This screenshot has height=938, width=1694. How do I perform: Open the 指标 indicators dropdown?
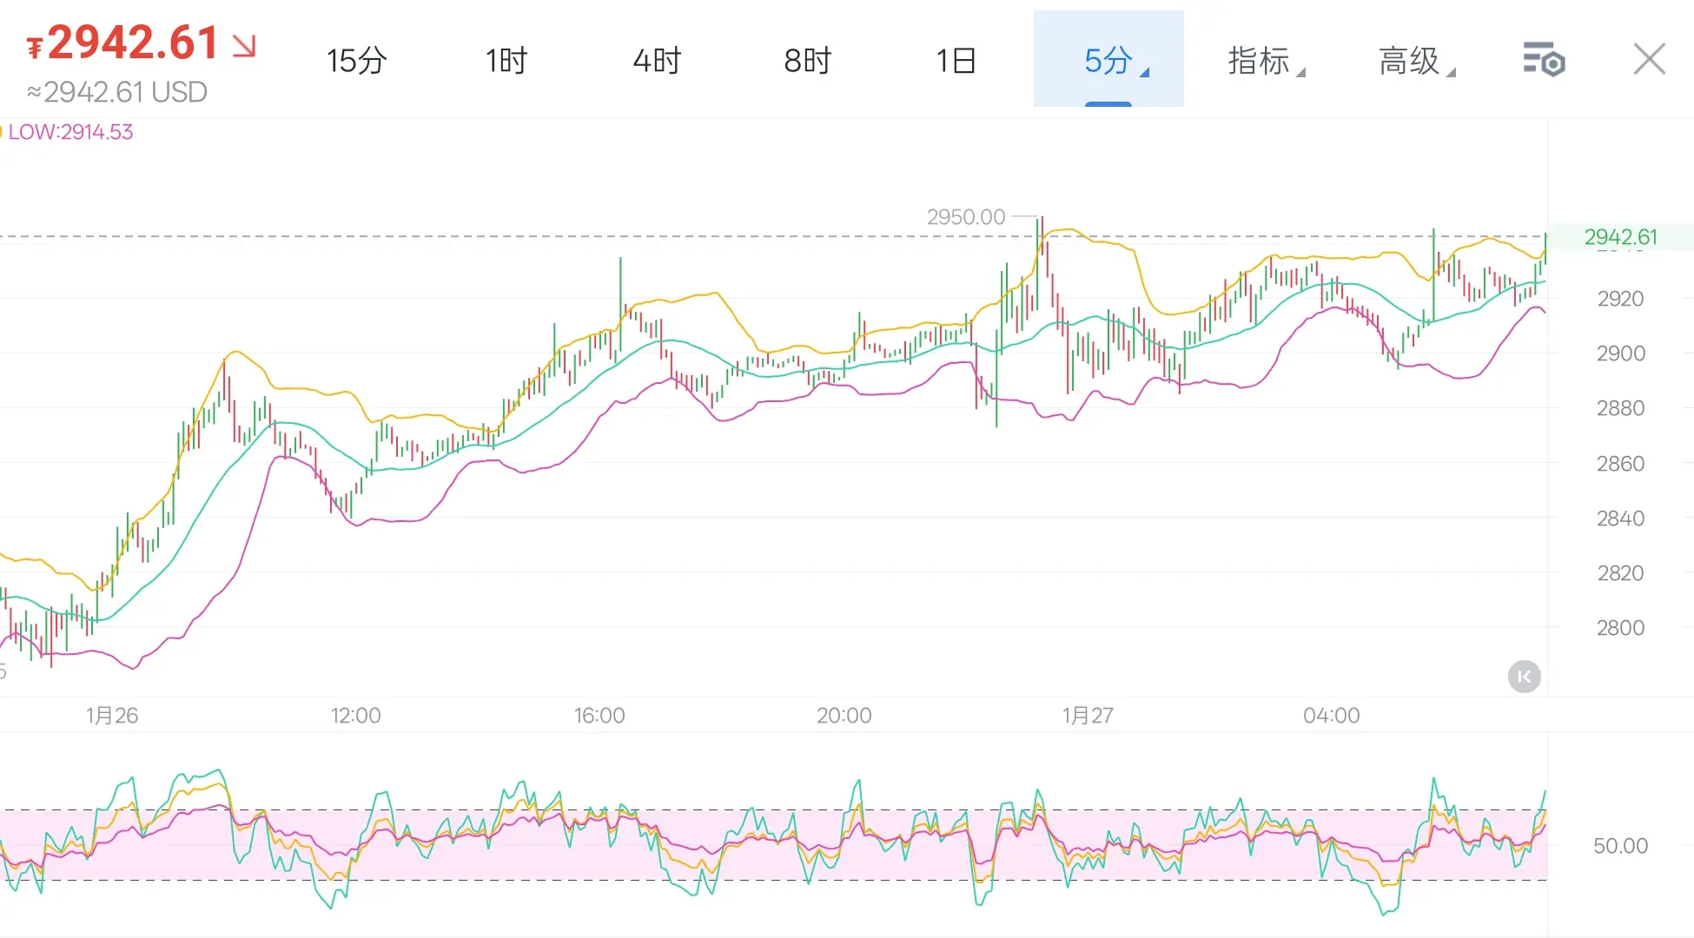(1260, 60)
